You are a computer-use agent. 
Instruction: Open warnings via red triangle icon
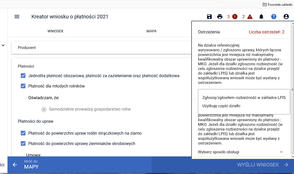pos(250,17)
